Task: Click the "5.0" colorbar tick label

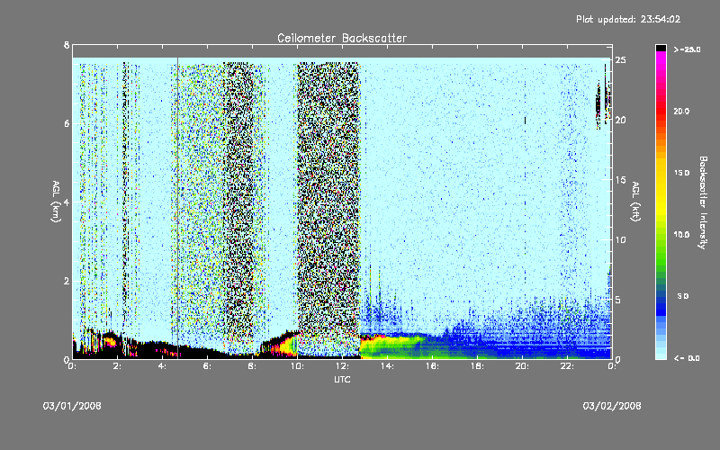Action: [x=683, y=296]
